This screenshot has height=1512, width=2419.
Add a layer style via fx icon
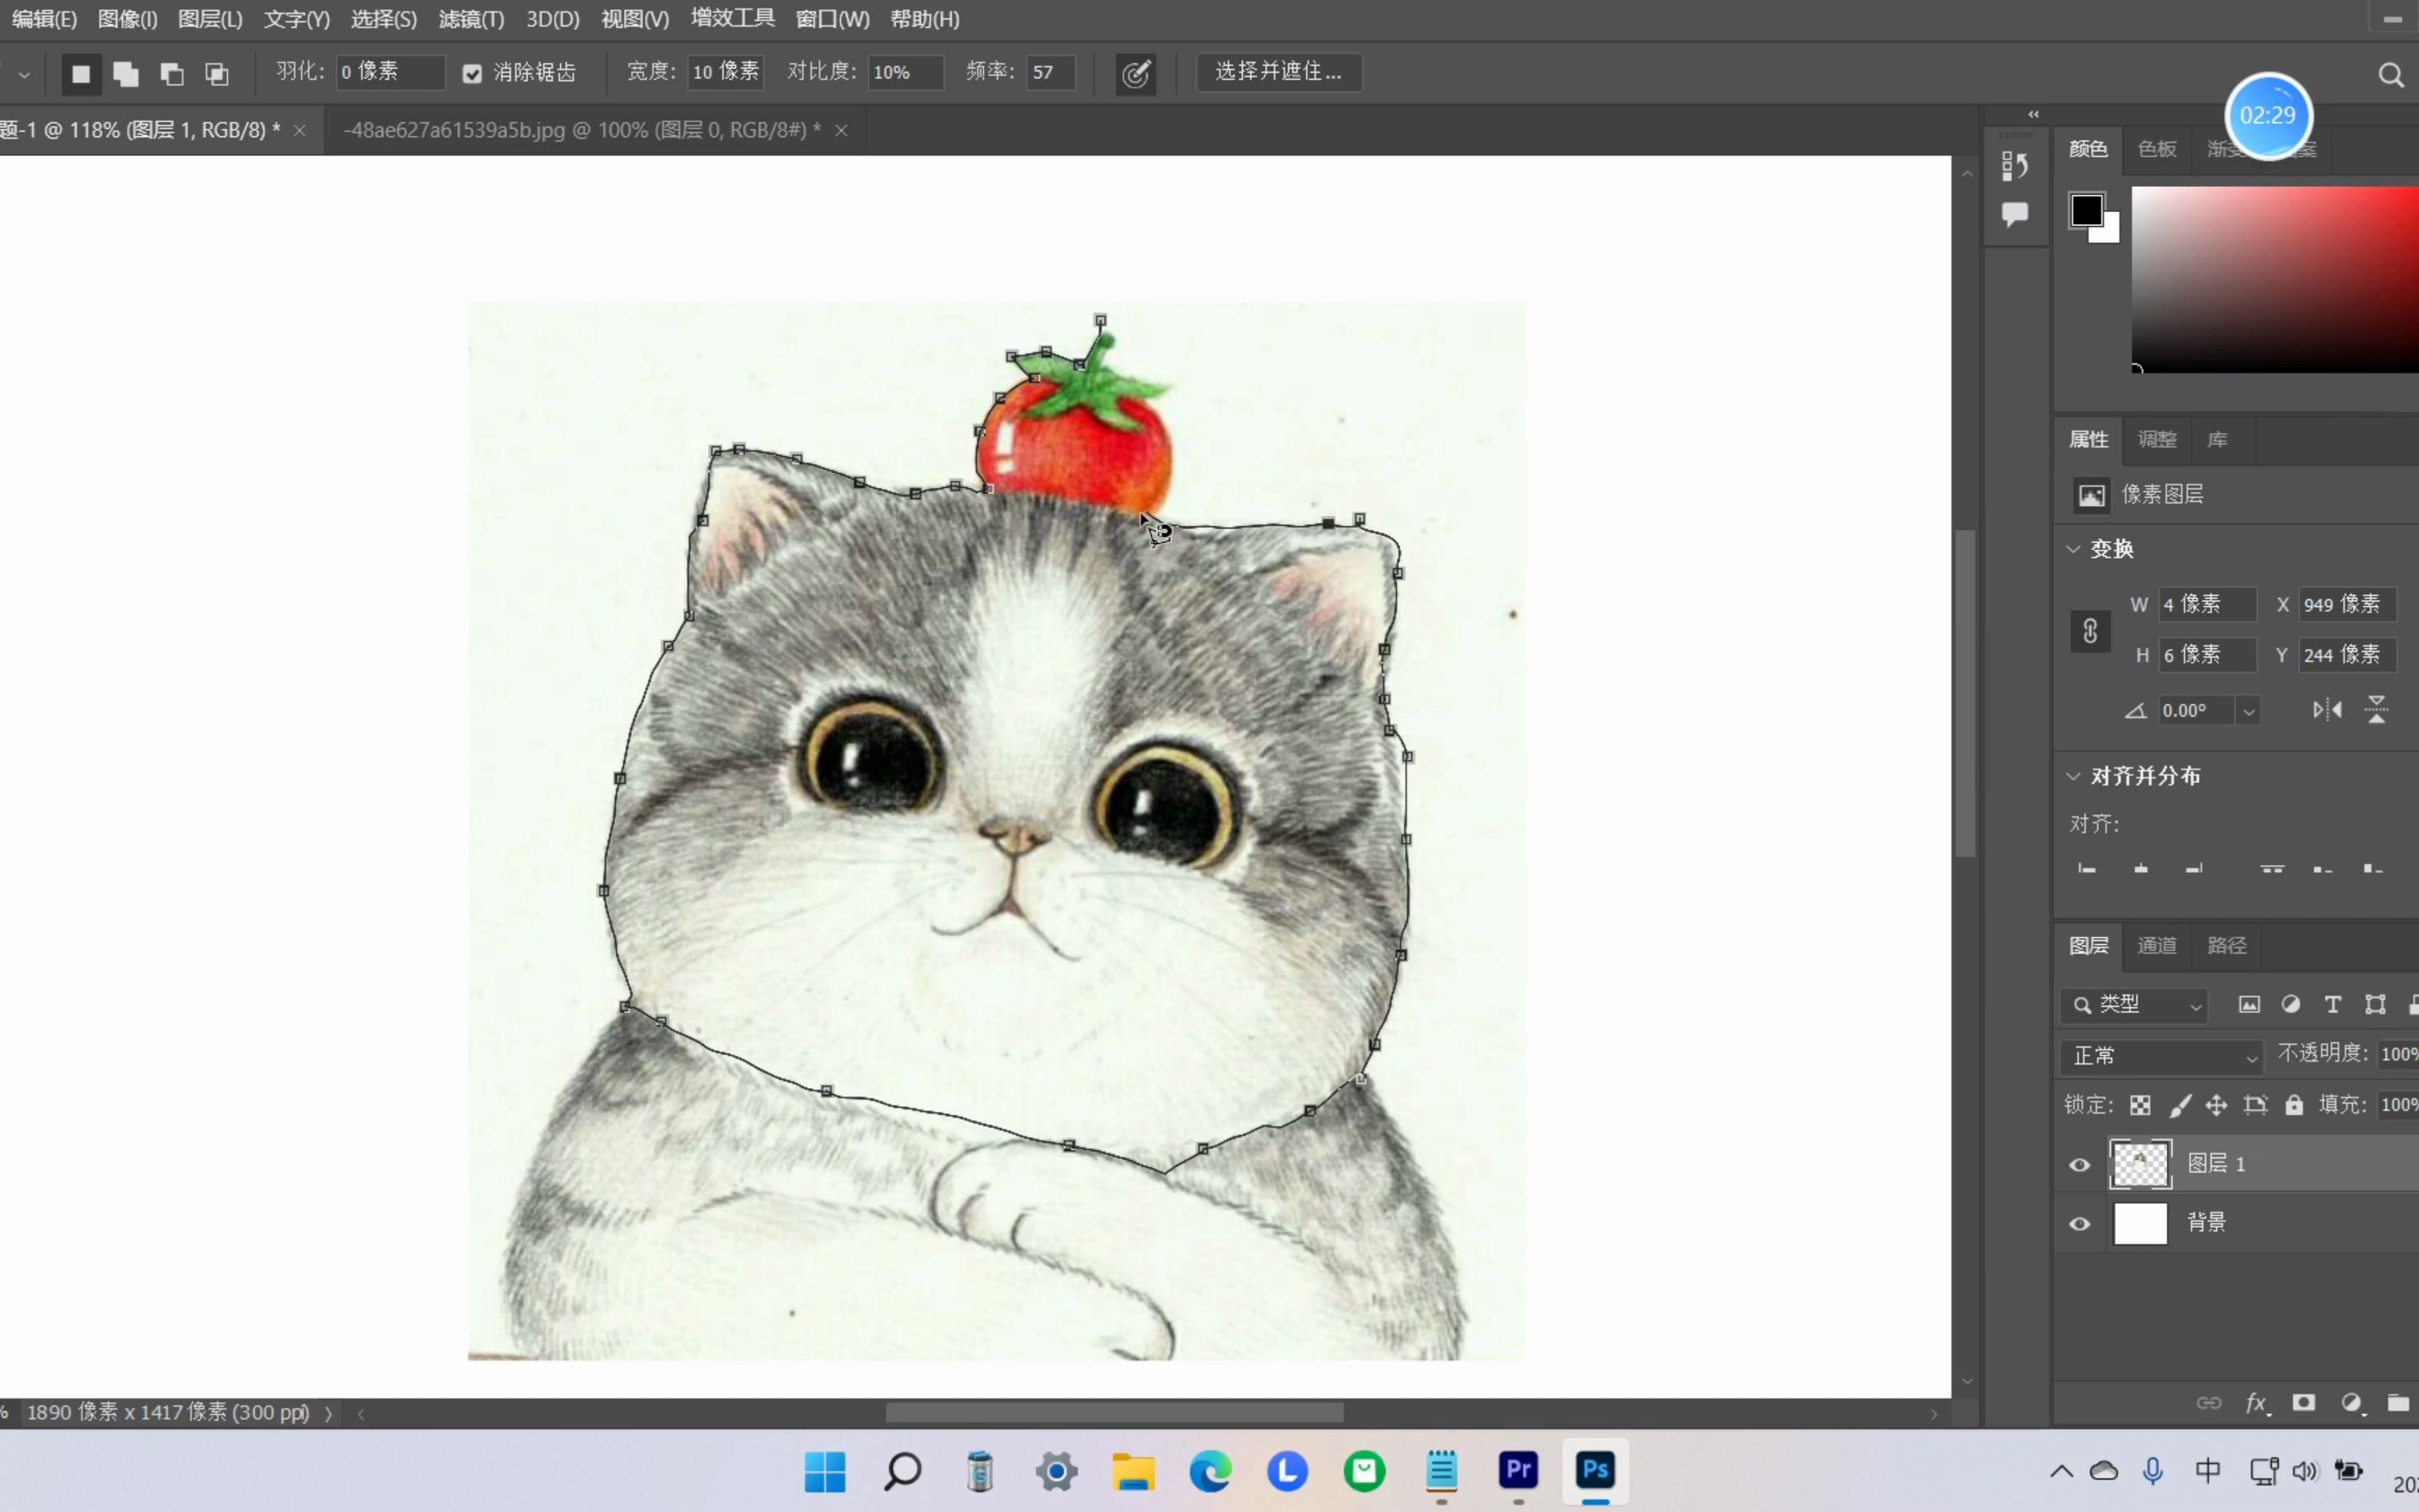click(2257, 1403)
